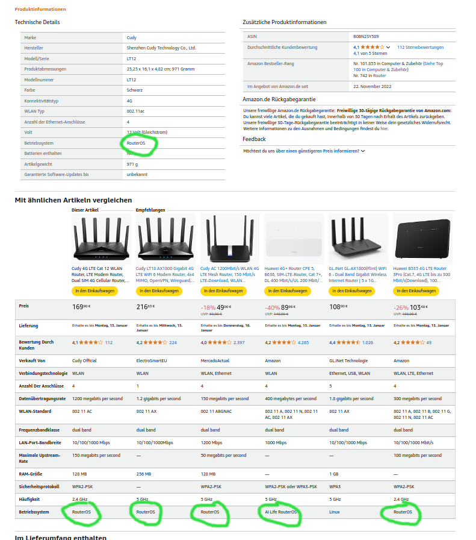Screen dimensions: 476x540
Task: Open the Cudy LT18 AX1800 Gigabit product title
Action: 165,274
